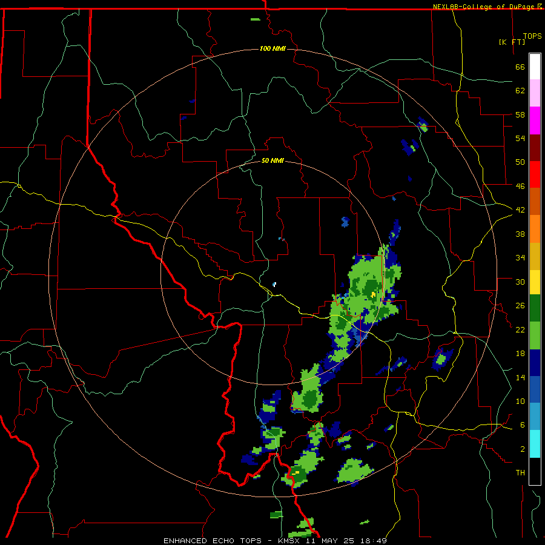Click the TOPS legend title
The width and height of the screenshot is (545, 545).
tap(532, 36)
